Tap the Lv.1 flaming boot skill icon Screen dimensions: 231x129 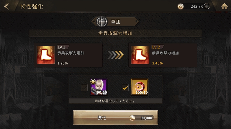45,55
